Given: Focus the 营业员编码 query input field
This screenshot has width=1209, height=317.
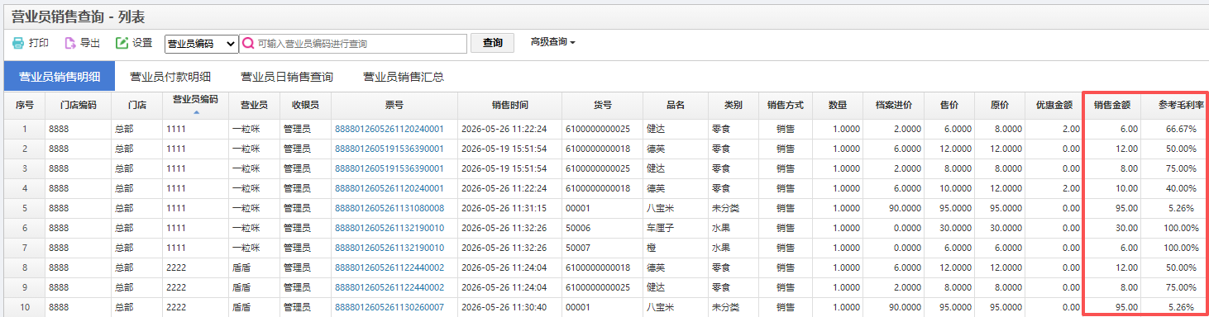Looking at the screenshot, I should point(353,44).
